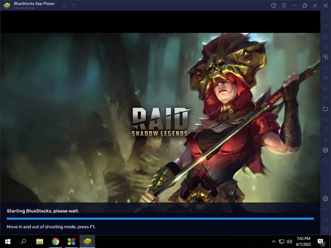Open the Windows Start menu

click(x=8, y=242)
